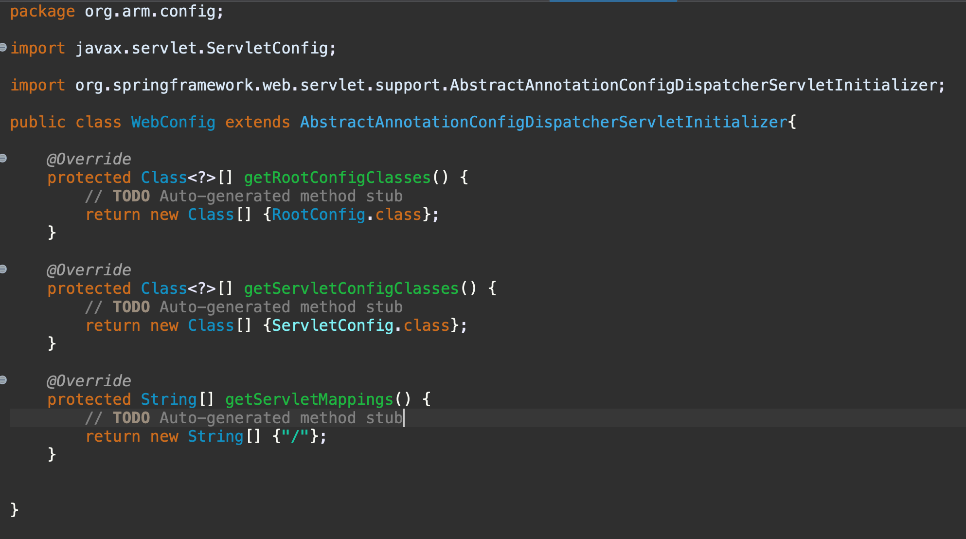The image size is (966, 539).
Task: Click the second @Override annotation
Action: (89, 270)
